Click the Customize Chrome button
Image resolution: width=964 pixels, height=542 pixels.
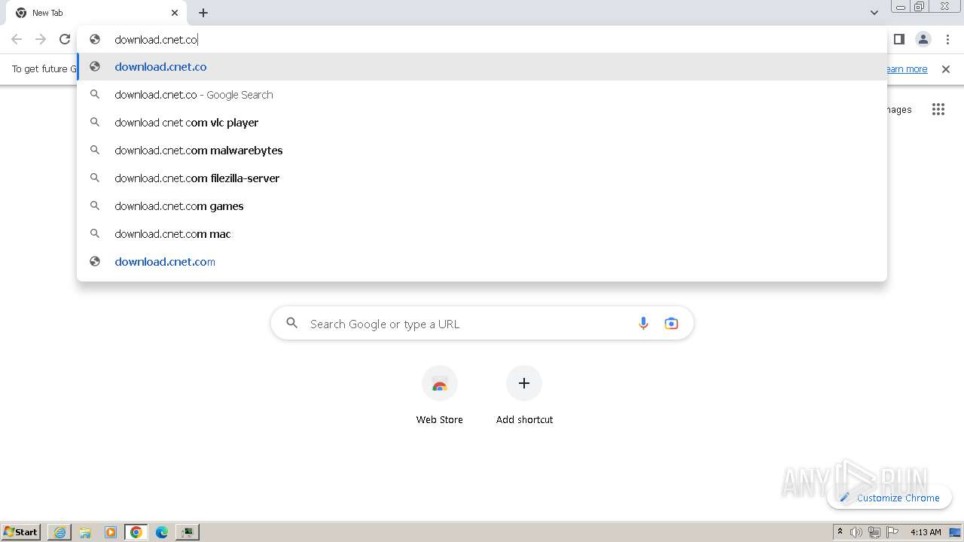tap(889, 498)
